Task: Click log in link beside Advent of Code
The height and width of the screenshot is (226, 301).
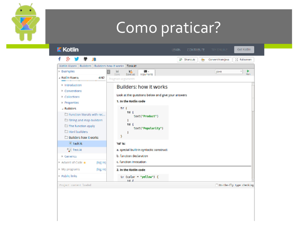Action: pos(101,162)
